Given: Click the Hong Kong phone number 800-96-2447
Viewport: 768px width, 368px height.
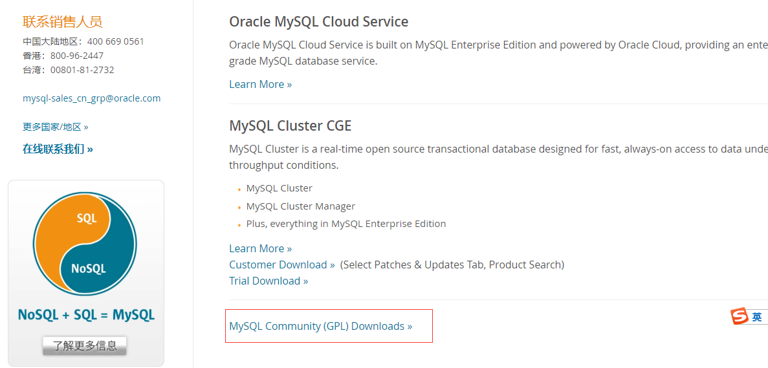Looking at the screenshot, I should (x=76, y=56).
